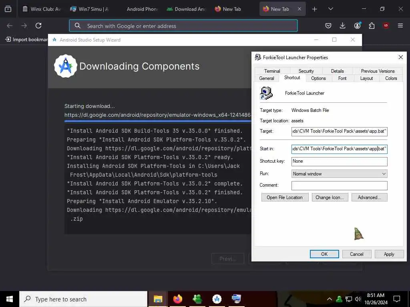The height and width of the screenshot is (307, 410).
Task: Open a new tab with plus button
Action: click(315, 9)
